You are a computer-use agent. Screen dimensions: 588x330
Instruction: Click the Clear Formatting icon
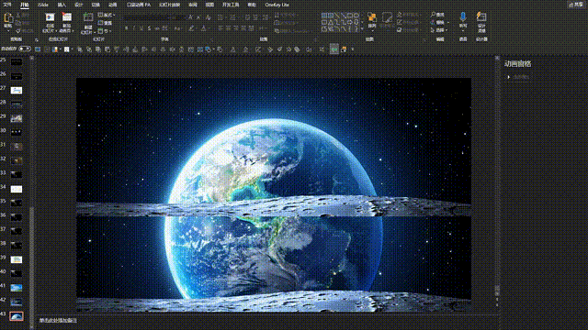tap(209, 16)
